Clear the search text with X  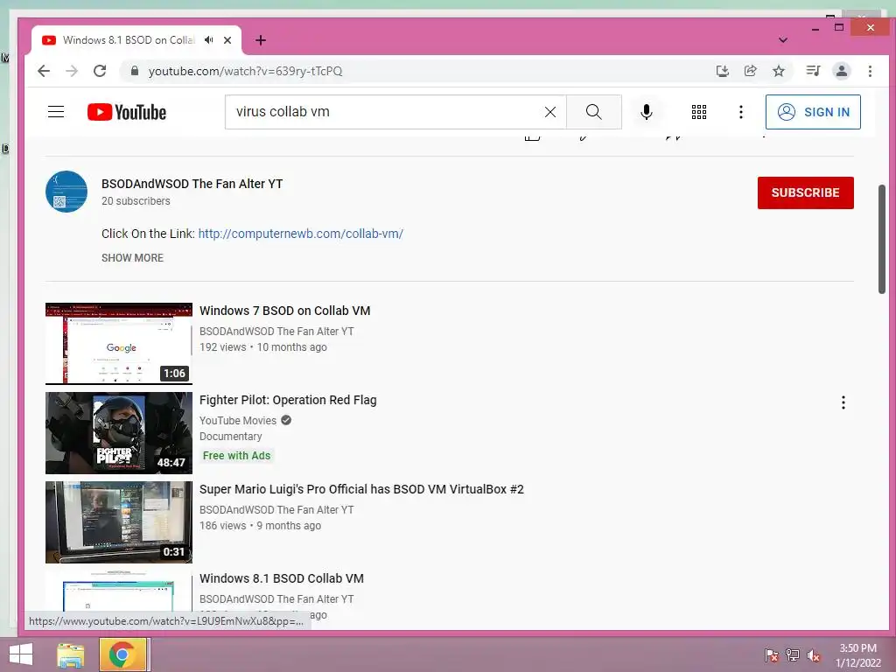549,112
